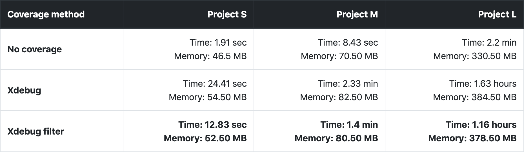Select the bold Time: 1.16 hours value
Screen dimensions: 524x152
click(481, 125)
